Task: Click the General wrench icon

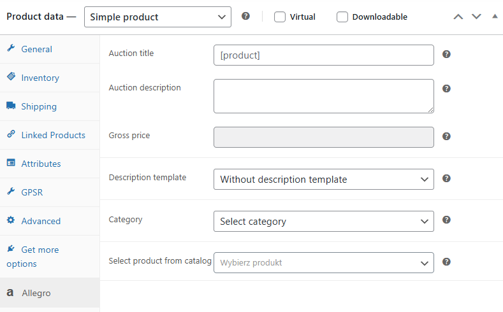Action: (11, 48)
